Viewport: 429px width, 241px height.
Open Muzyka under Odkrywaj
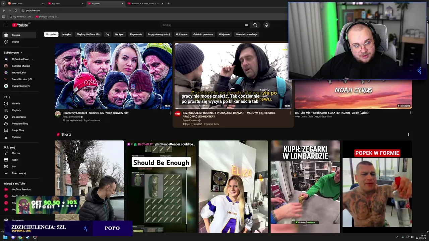click(20, 153)
